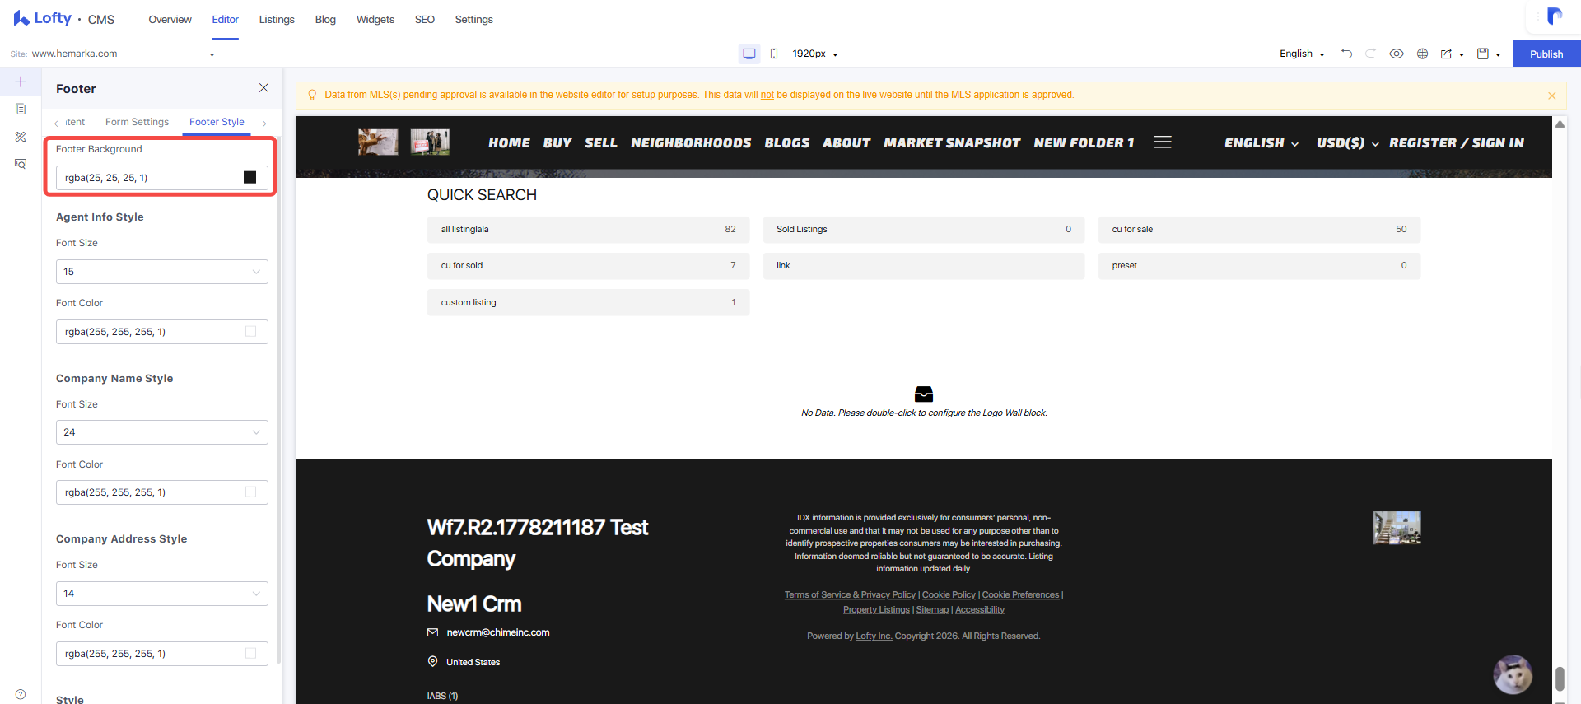Click the share export icon

pyautogui.click(x=1446, y=54)
